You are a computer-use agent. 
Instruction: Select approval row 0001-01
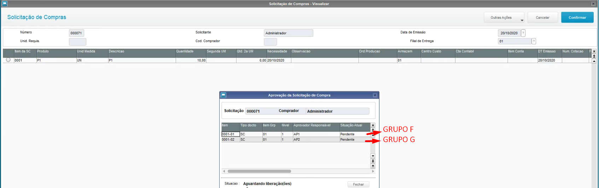[x=296, y=134]
